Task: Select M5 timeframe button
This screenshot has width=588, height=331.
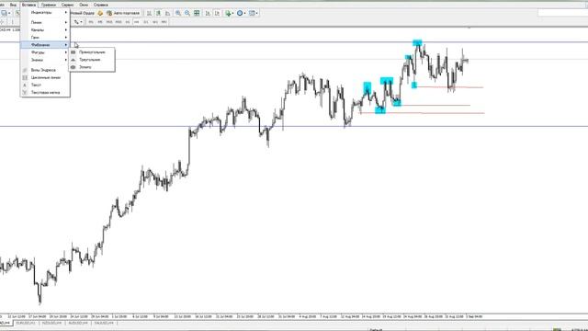Action: (100, 22)
